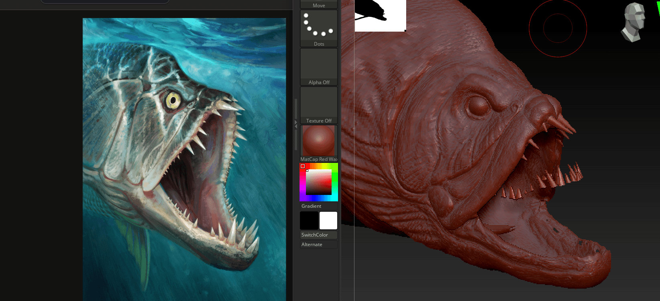Click the right-pointing tray divider arrow
Viewport: 660px width, 301px height.
296,122
